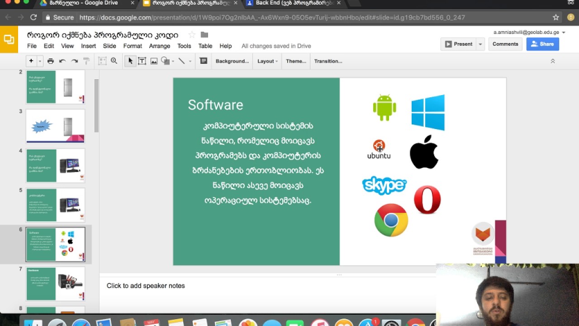579x326 pixels.
Task: Select the Android logo on the slide
Action: click(384, 107)
